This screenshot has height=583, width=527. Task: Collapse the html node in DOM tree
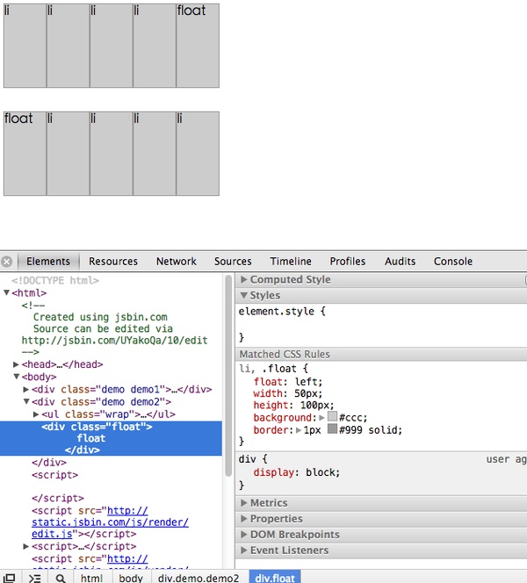coord(6,292)
